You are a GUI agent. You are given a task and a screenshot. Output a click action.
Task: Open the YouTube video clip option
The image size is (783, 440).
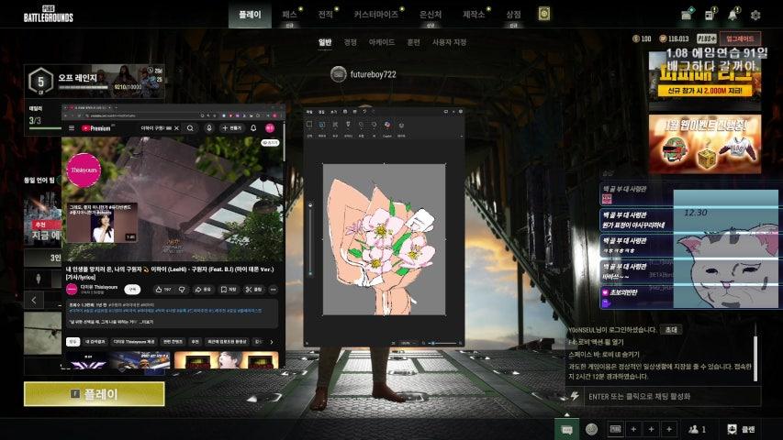(x=253, y=290)
